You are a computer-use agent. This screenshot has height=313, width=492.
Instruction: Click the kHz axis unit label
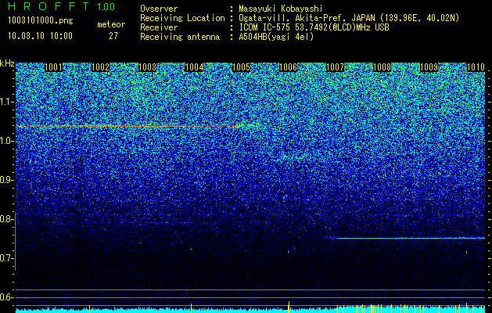click(x=7, y=63)
